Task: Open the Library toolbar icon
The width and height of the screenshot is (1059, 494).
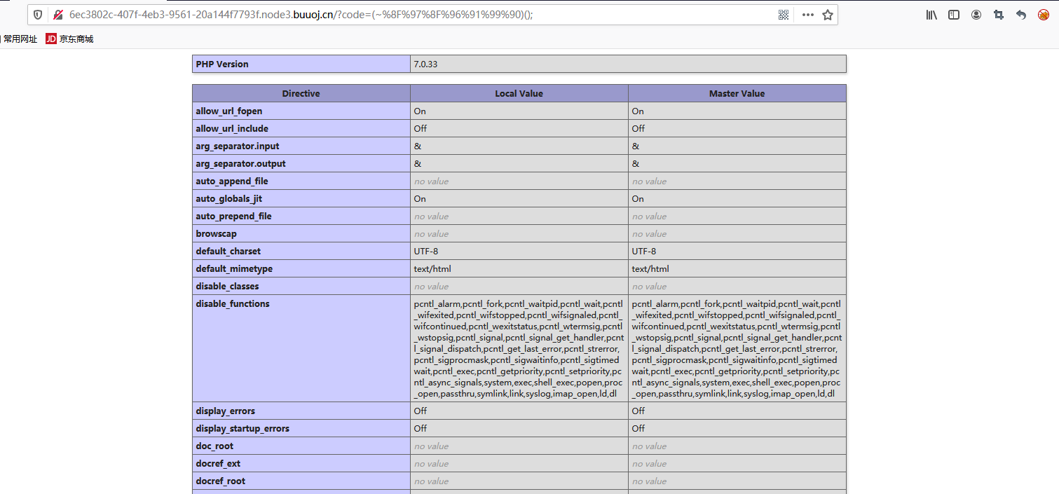Action: pyautogui.click(x=931, y=15)
